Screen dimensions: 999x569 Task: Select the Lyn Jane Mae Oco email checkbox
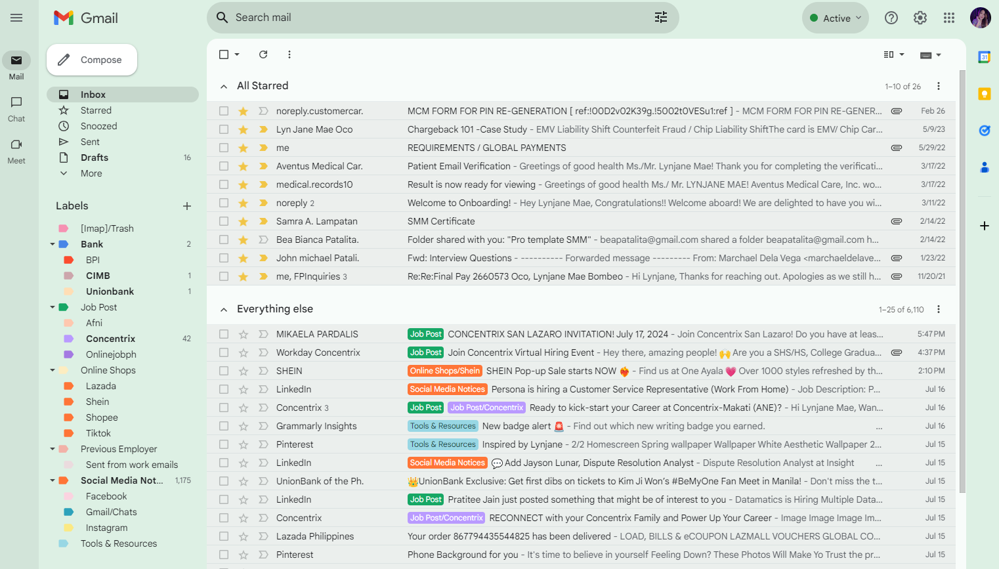(224, 129)
